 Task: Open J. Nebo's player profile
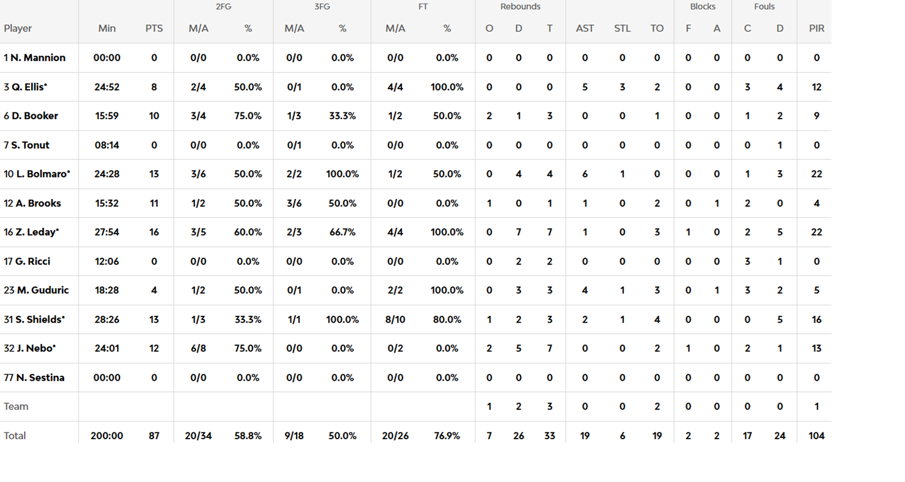tap(33, 349)
